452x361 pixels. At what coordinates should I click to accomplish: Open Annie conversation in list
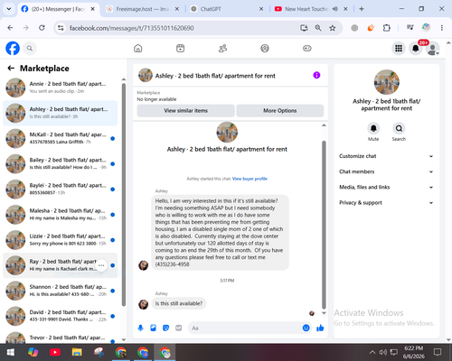(x=61, y=88)
